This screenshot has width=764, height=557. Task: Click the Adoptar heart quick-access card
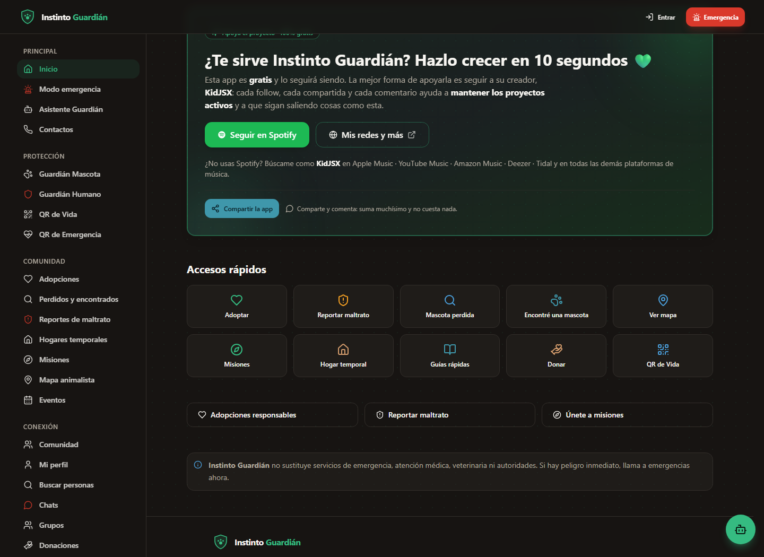click(x=237, y=307)
